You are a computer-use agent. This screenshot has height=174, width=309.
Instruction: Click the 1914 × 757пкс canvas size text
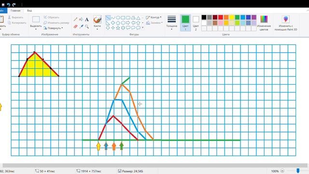tap(91, 171)
